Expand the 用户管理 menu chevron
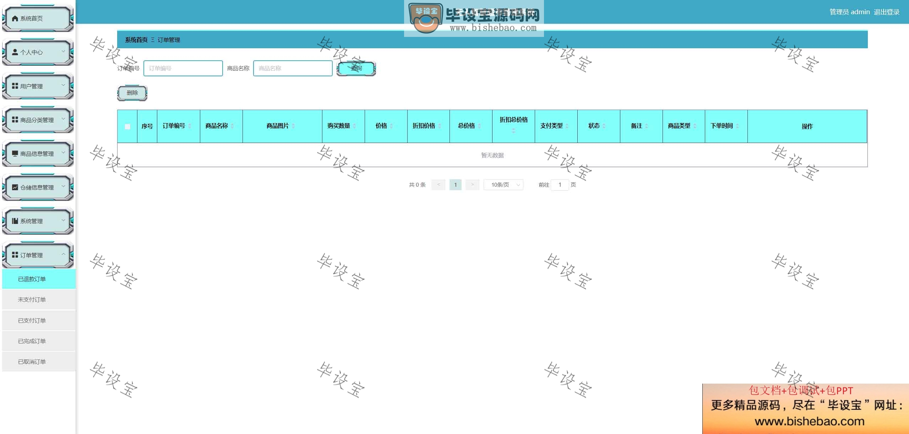 click(x=63, y=85)
